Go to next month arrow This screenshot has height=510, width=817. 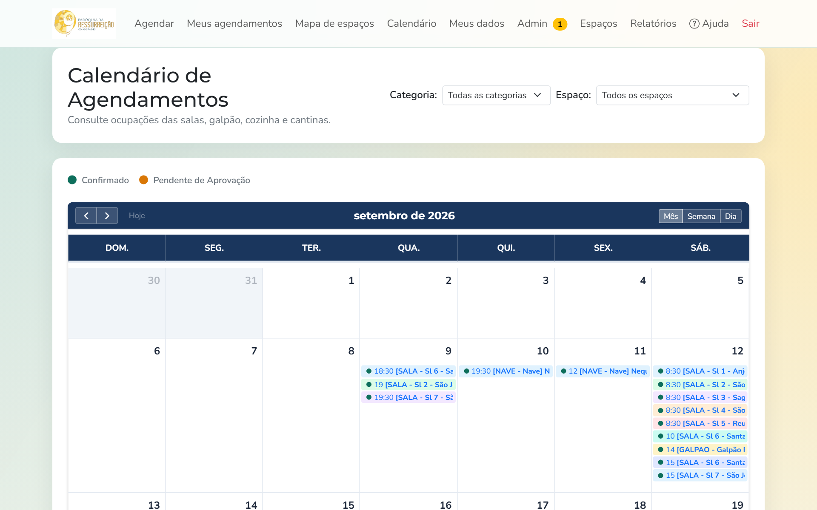pyautogui.click(x=107, y=215)
